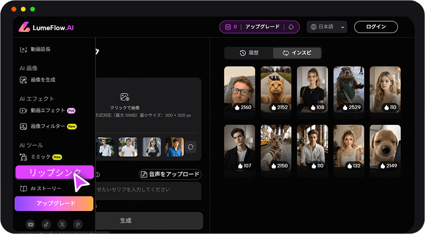Open the man with glasses card 2160
The width and height of the screenshot is (425, 234).
pyautogui.click(x=239, y=90)
